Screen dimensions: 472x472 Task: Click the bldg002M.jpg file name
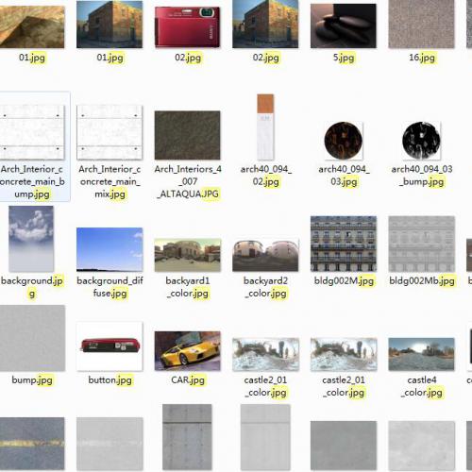pos(344,280)
